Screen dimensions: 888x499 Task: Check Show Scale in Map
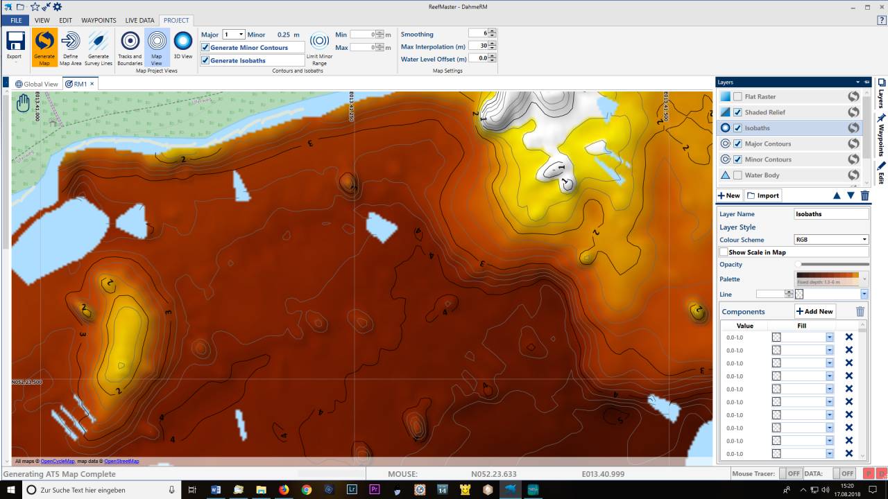[724, 252]
